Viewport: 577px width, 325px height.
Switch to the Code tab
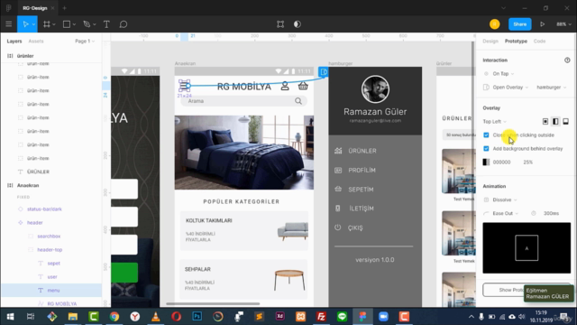pyautogui.click(x=539, y=42)
